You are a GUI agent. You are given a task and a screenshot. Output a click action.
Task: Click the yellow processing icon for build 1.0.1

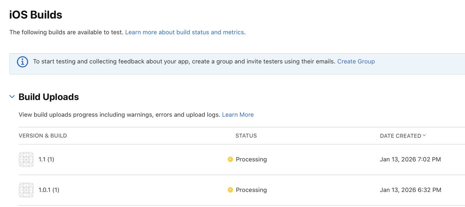click(230, 190)
